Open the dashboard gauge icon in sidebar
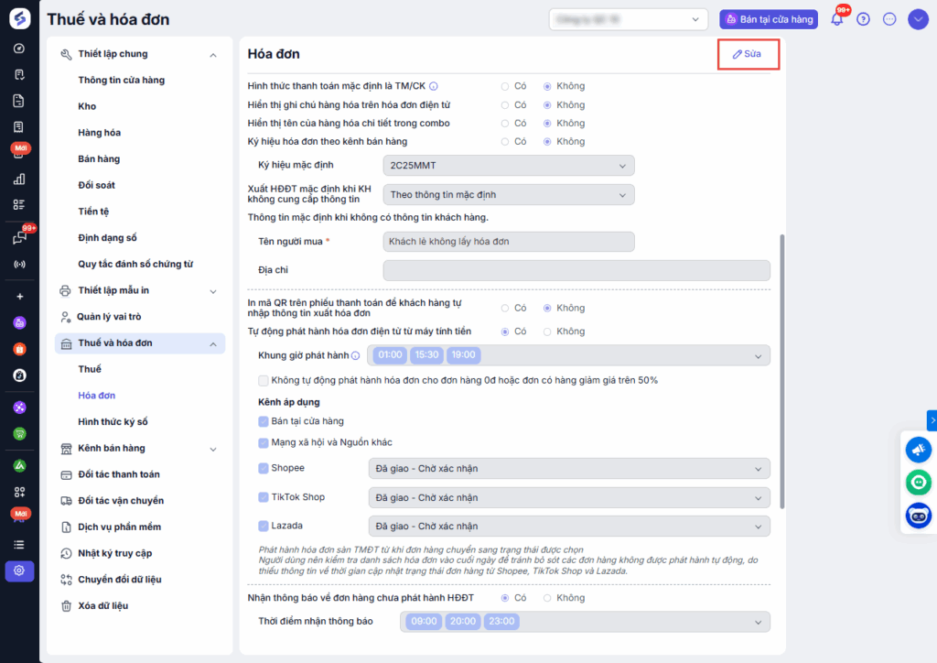 tap(19, 49)
